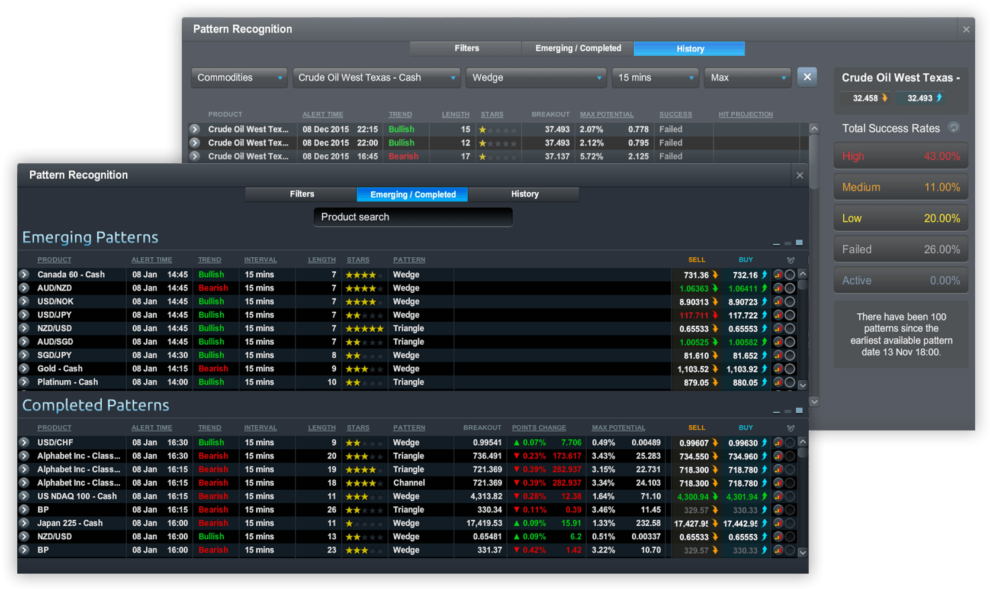Open the chart icon for Canada 60 - Cash
This screenshot has height=589, width=990.
coord(778,274)
